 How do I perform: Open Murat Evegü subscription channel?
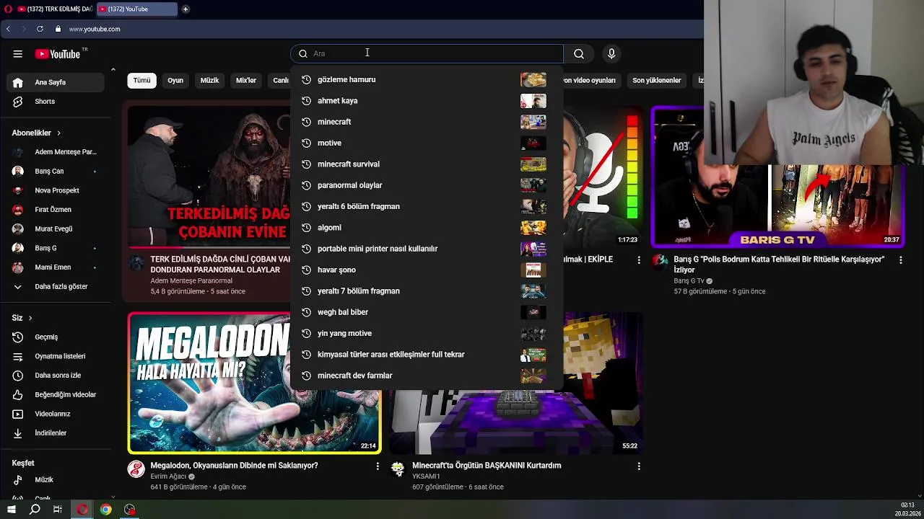pos(55,229)
